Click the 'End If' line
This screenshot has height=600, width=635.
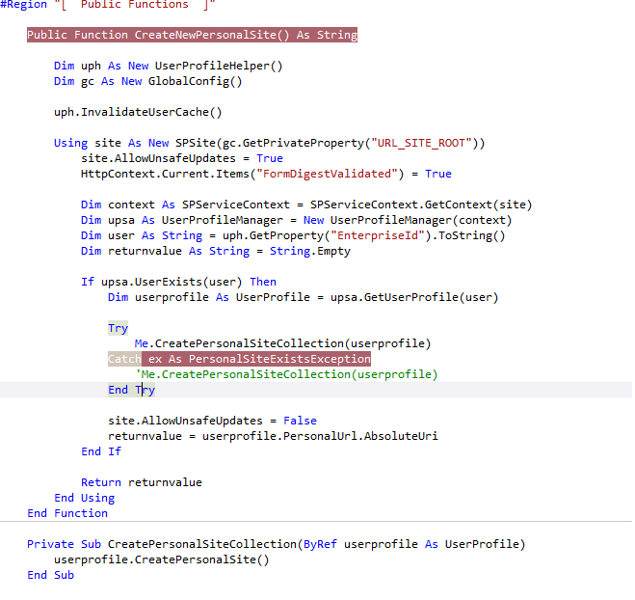click(101, 451)
